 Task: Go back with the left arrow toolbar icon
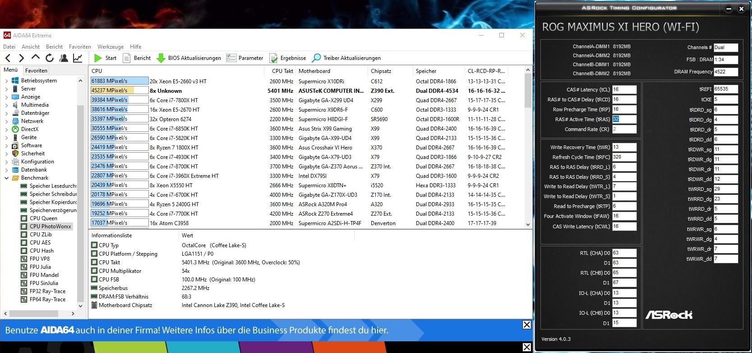click(x=8, y=58)
